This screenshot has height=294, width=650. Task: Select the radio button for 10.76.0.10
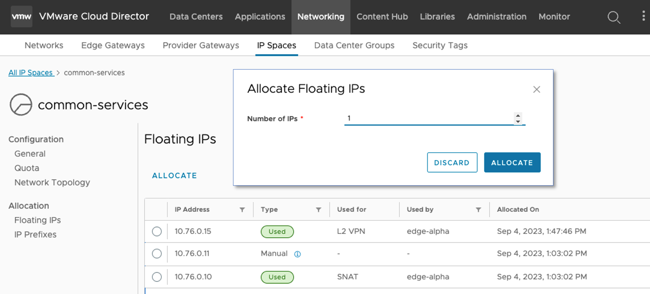click(157, 277)
